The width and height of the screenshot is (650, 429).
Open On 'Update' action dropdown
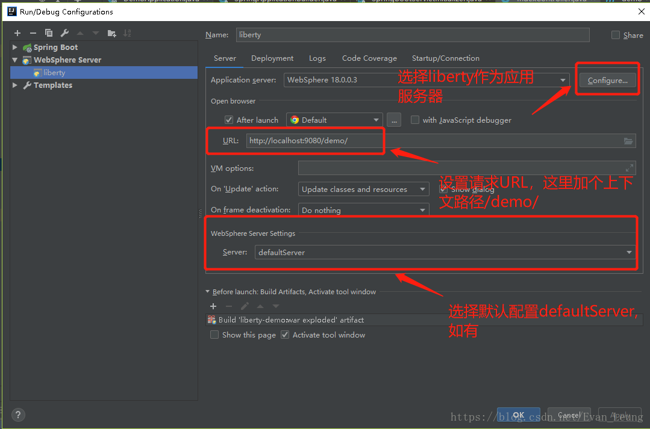(x=363, y=190)
